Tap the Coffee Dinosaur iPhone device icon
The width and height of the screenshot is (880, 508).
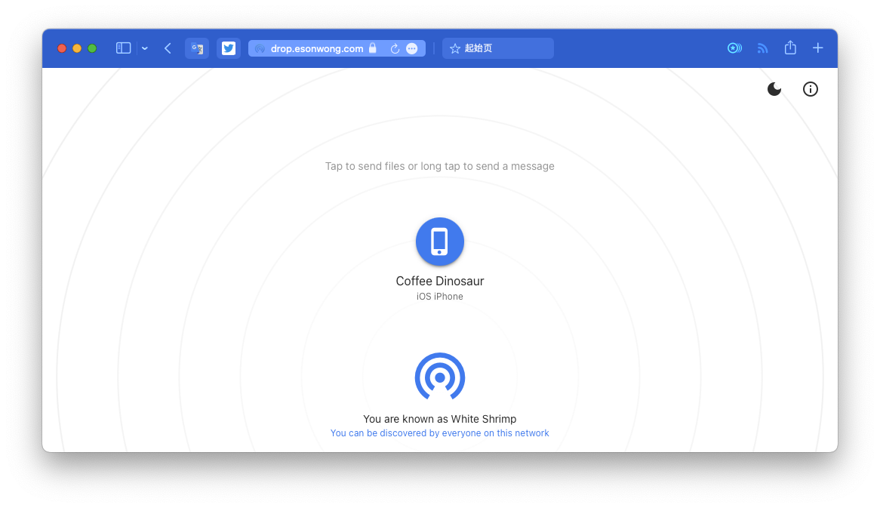[x=439, y=242]
